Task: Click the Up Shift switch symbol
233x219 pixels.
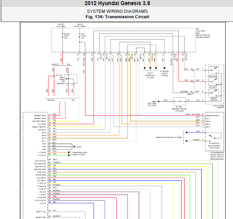Action: point(214,82)
